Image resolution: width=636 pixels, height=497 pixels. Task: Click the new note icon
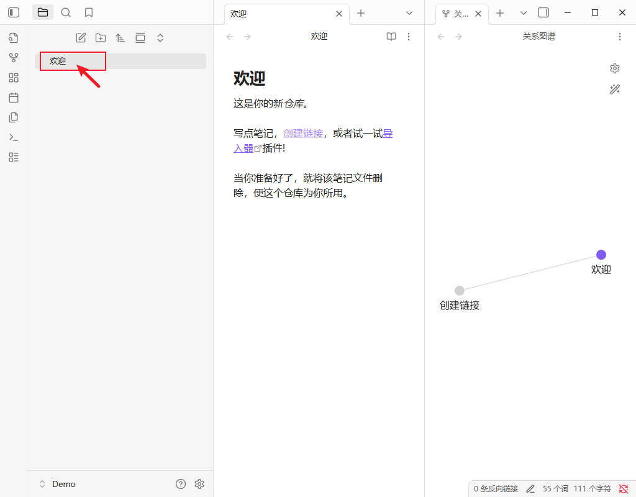point(81,38)
